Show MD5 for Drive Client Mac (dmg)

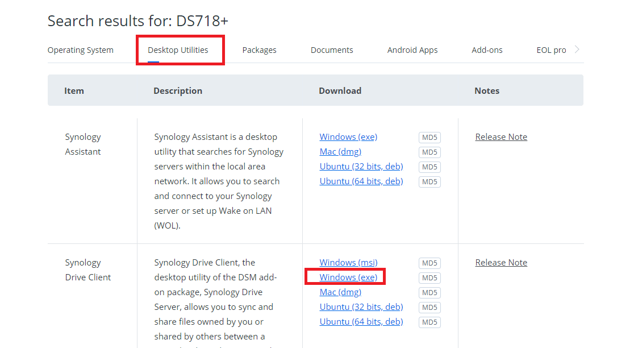pos(429,293)
